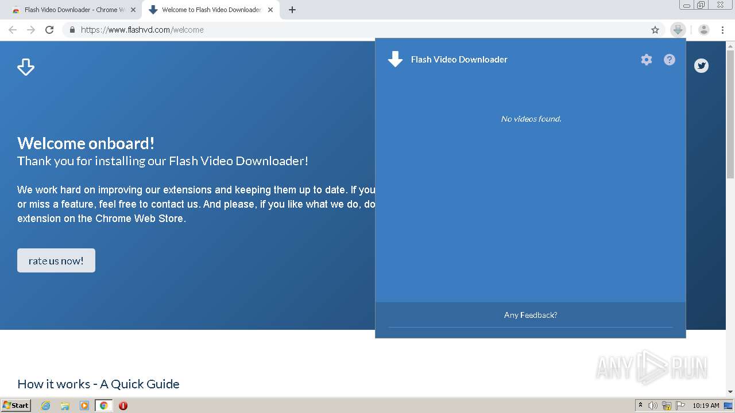Show hidden system tray icons
The width and height of the screenshot is (735, 413).
click(x=640, y=405)
